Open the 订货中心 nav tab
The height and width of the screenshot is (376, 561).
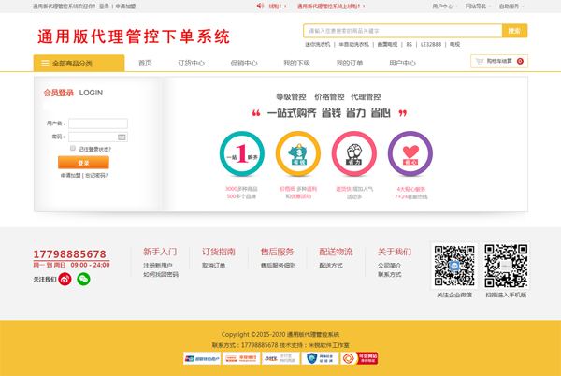191,63
